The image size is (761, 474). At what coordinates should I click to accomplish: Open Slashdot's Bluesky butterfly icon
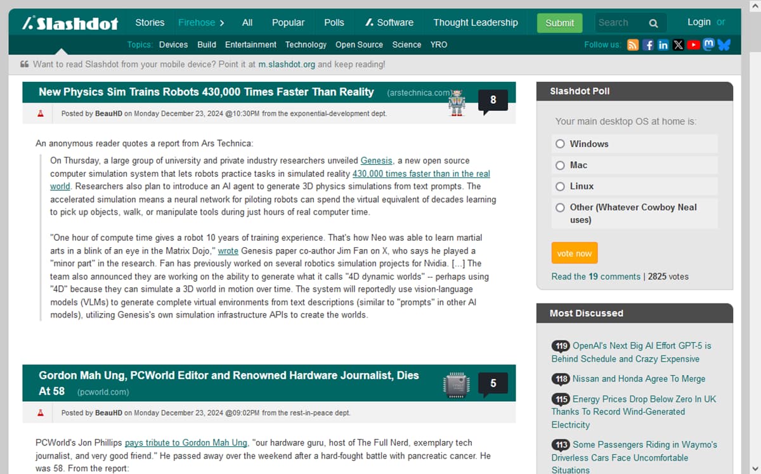click(724, 44)
